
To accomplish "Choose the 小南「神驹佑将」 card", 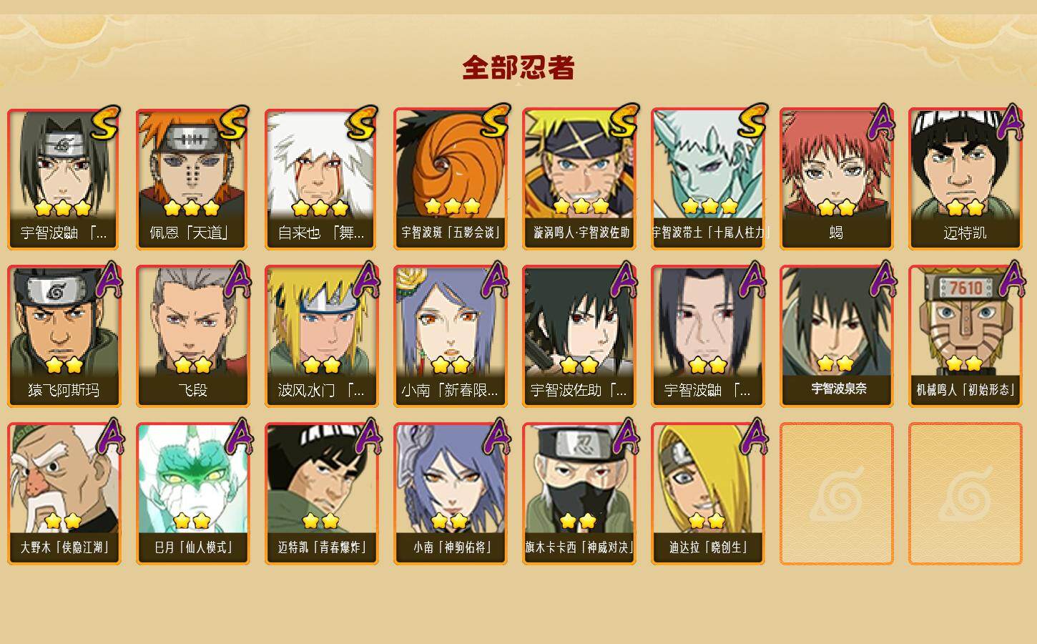I will click(451, 494).
